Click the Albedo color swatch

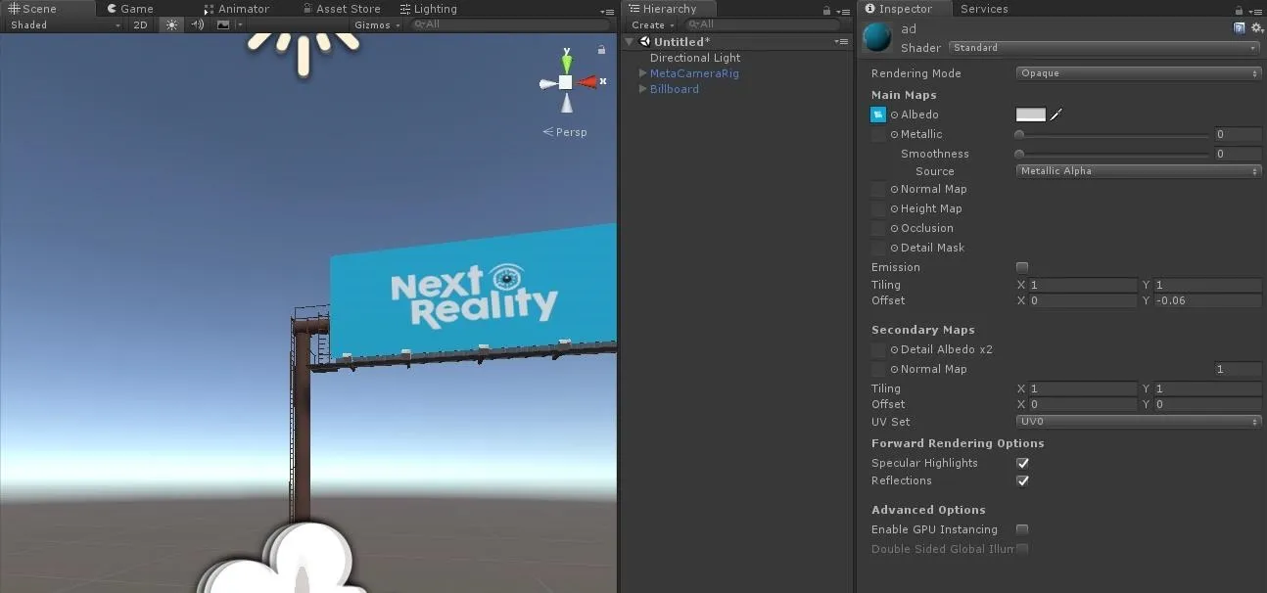click(x=1031, y=114)
